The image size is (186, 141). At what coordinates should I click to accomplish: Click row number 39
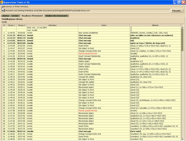(4, 131)
